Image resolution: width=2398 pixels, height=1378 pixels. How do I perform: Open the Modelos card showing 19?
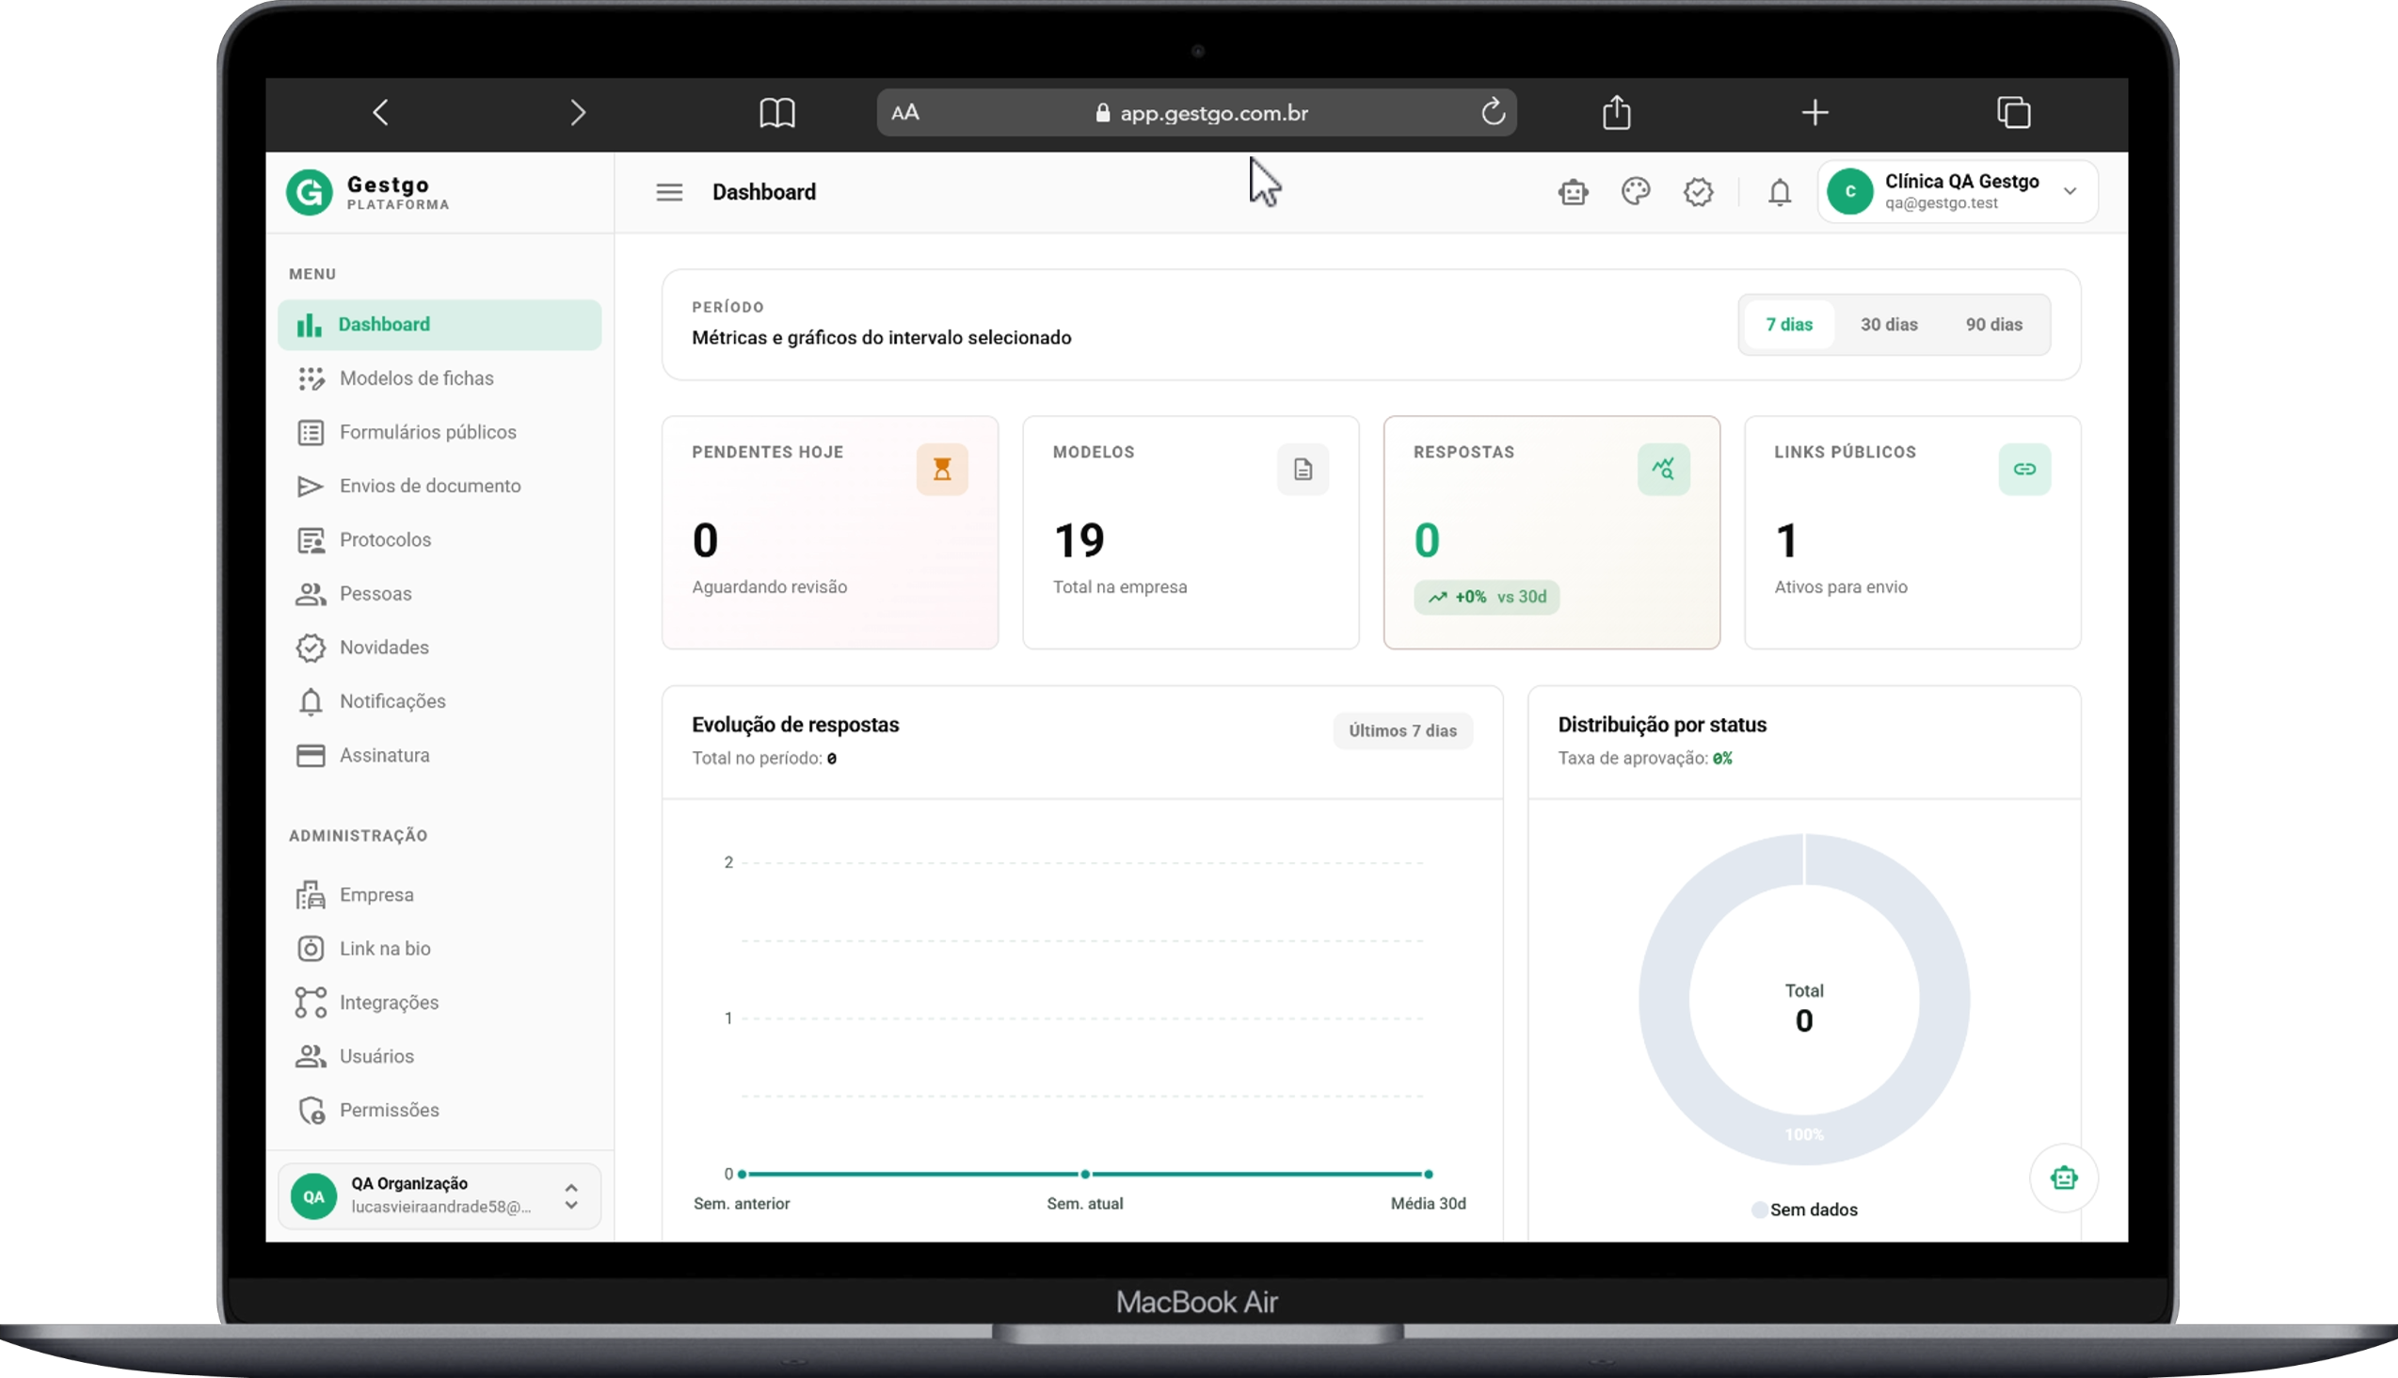(x=1078, y=541)
